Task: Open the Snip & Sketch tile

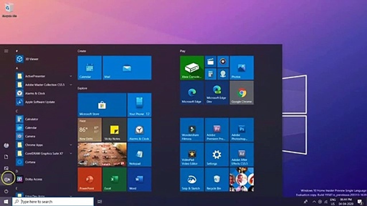Action: point(192,179)
